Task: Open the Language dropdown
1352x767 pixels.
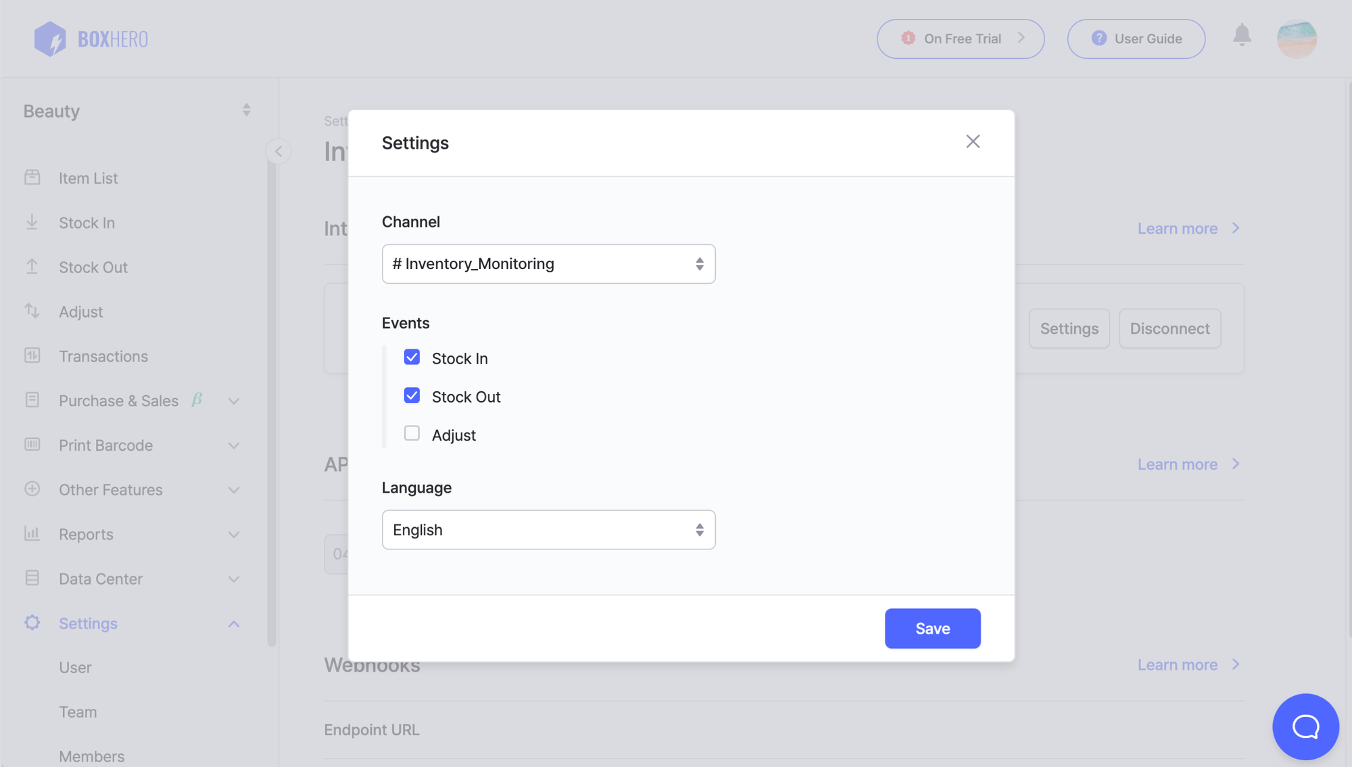Action: coord(548,530)
